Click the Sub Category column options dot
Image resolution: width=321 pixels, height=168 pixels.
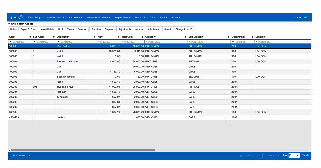point(229,37)
